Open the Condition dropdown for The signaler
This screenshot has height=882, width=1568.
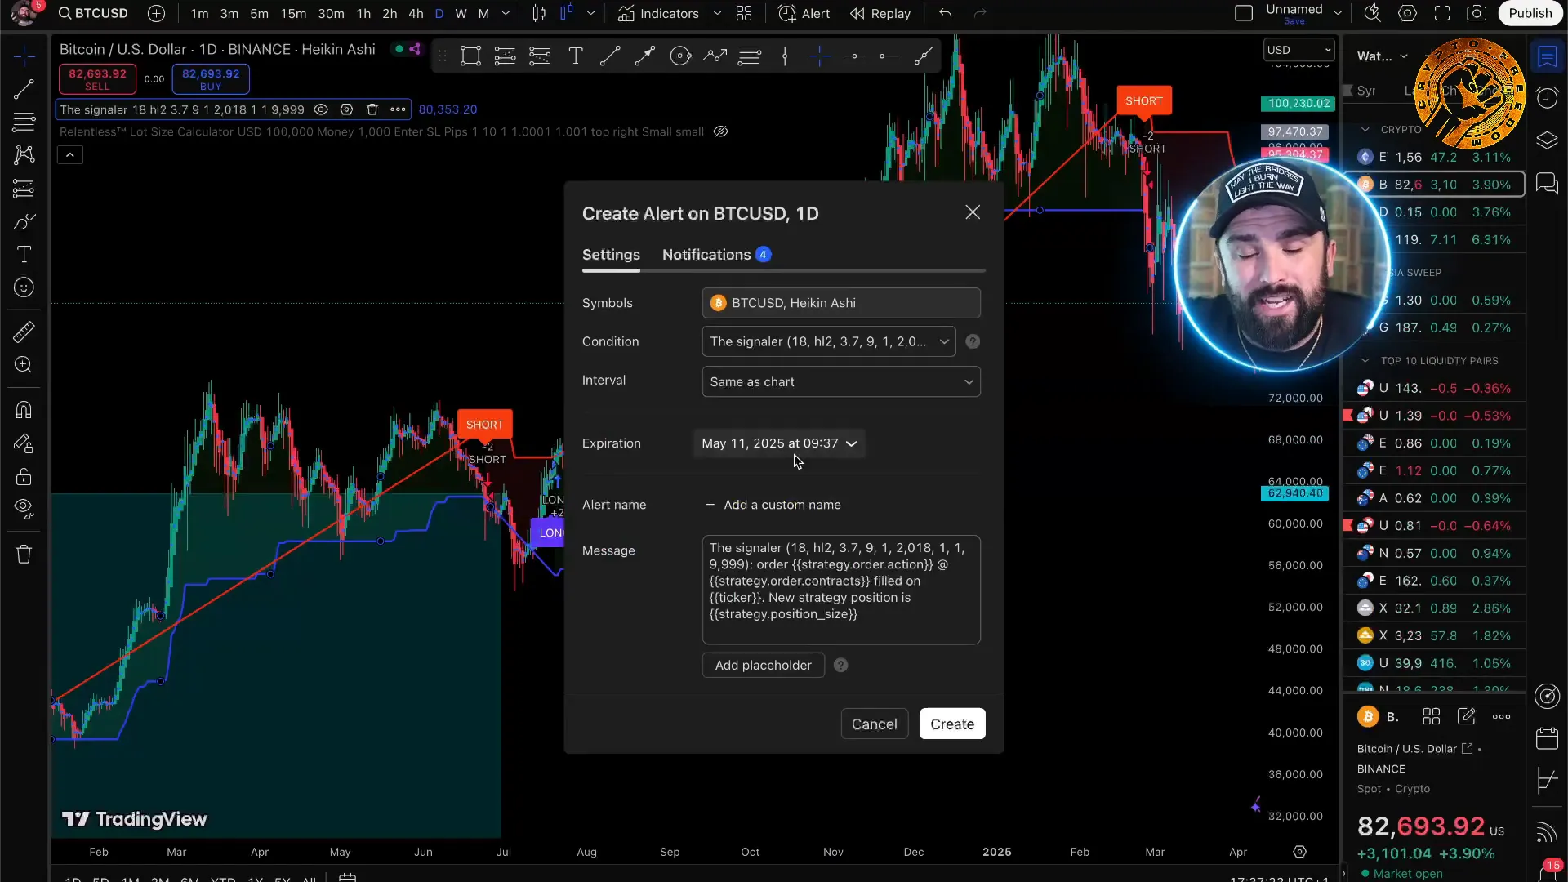pos(829,341)
